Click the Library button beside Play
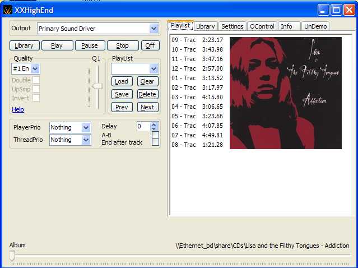This screenshot has height=268, width=358. tap(25, 45)
